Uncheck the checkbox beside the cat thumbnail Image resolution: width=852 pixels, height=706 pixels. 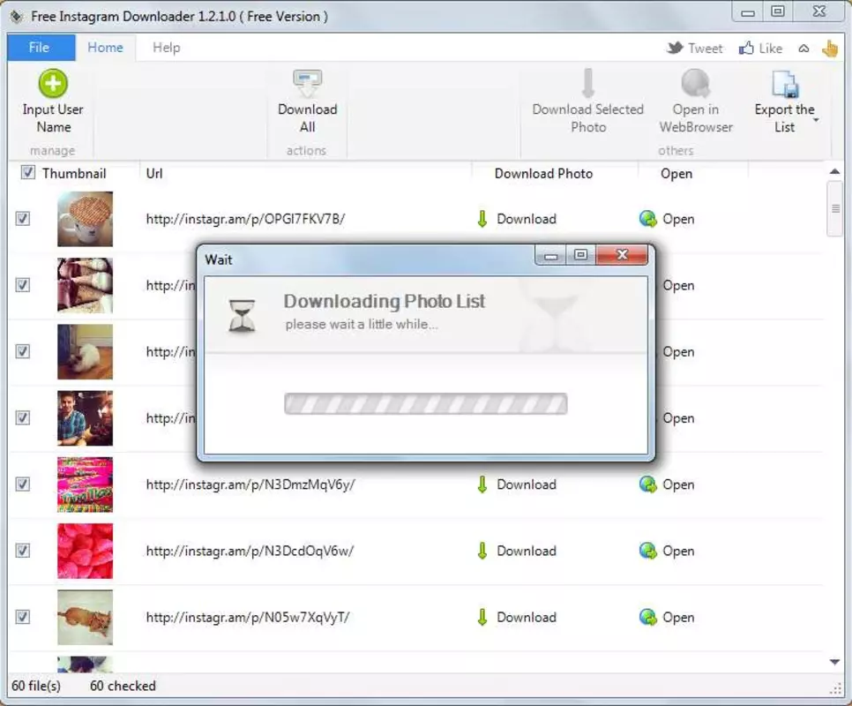[x=22, y=351]
